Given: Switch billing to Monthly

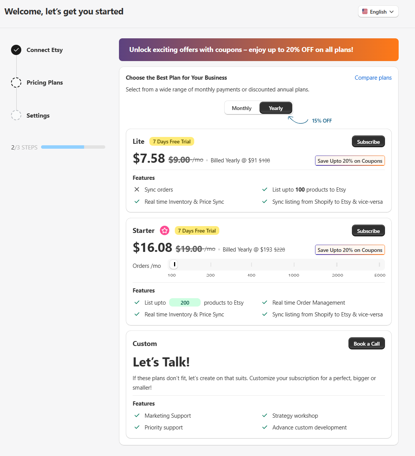Looking at the screenshot, I should tap(242, 108).
